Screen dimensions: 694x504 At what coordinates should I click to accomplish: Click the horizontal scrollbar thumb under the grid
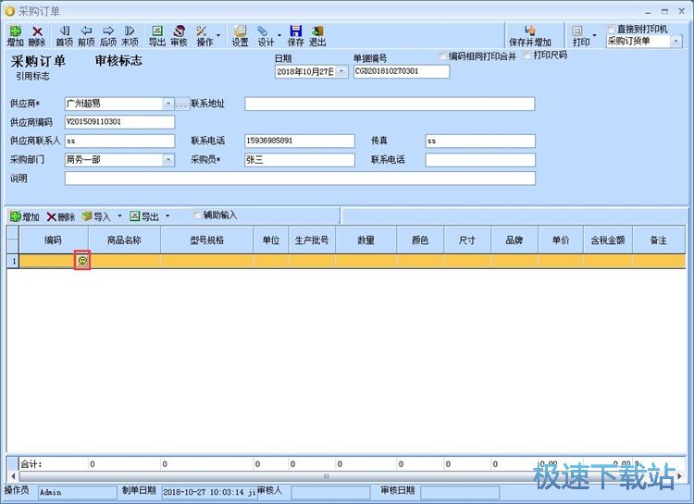(x=327, y=476)
